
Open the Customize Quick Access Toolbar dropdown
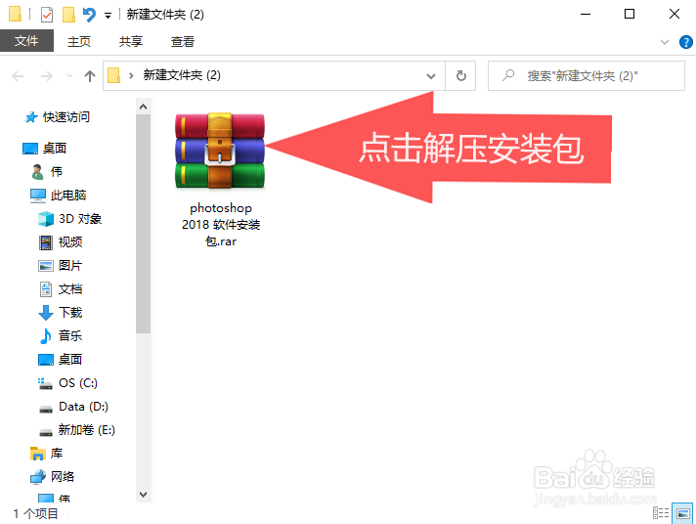108,16
